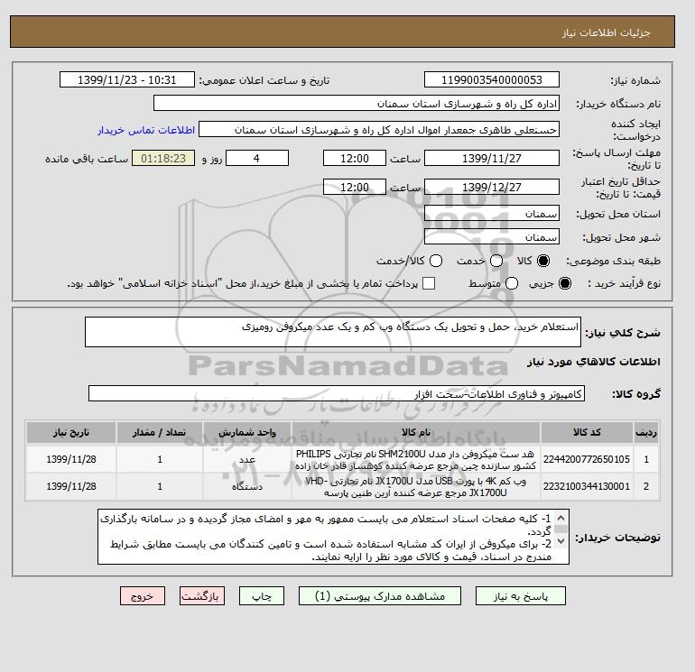Click the گروه کالا field

coord(337,393)
